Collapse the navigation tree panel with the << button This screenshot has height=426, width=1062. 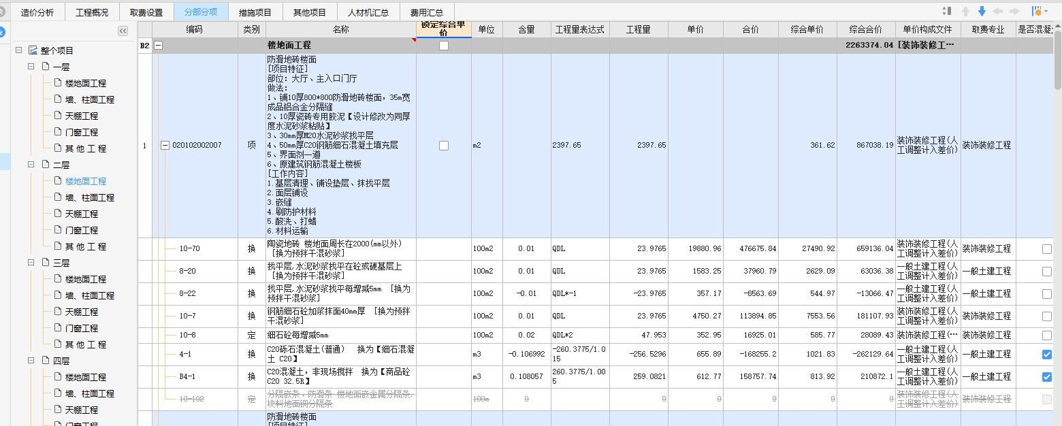point(123,31)
